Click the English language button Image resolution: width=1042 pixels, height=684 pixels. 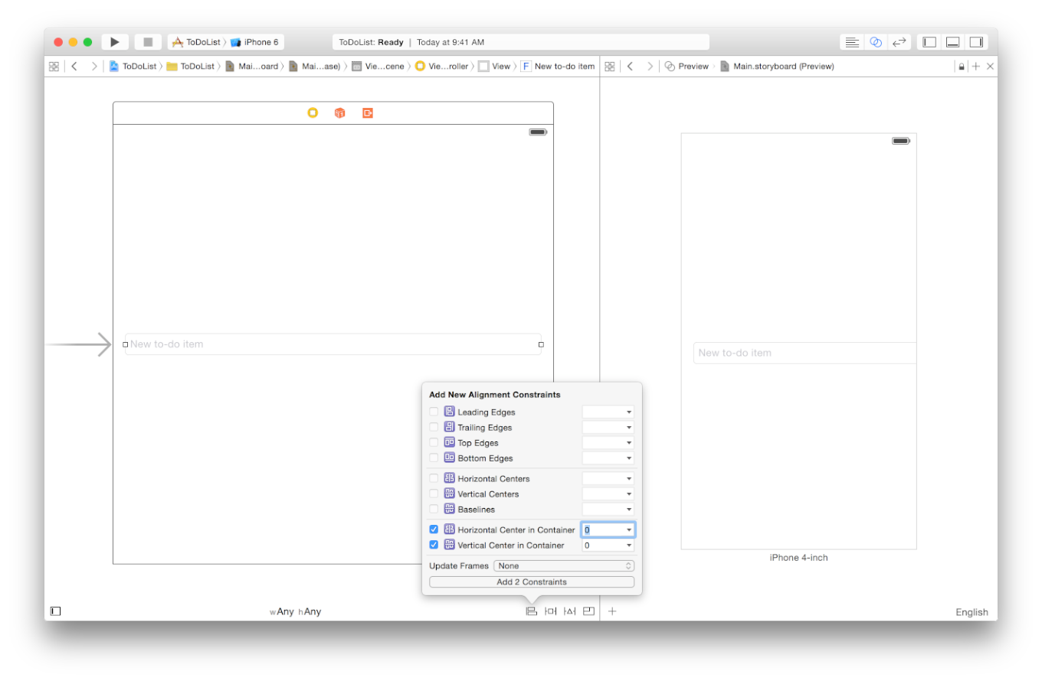(971, 612)
